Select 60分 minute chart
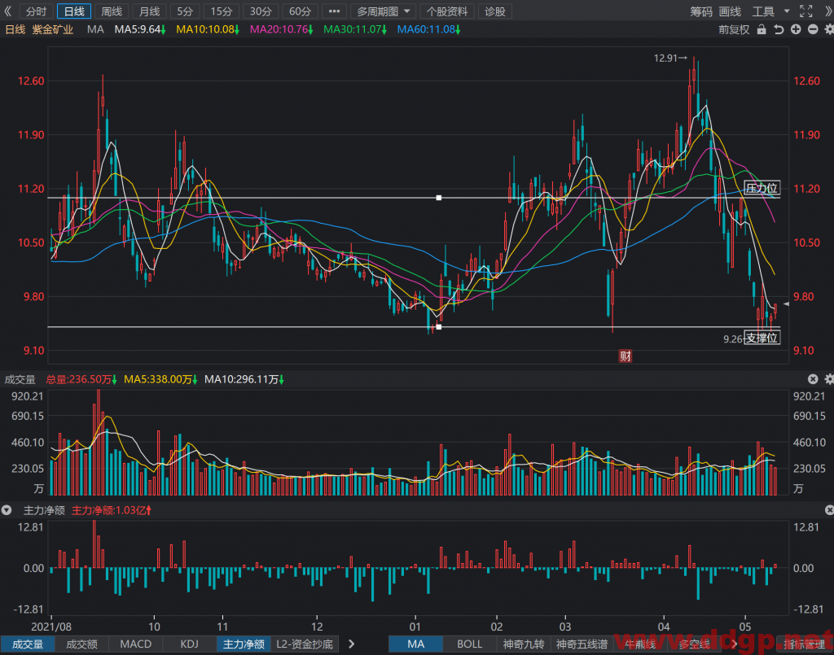The height and width of the screenshot is (655, 834). pyautogui.click(x=300, y=11)
